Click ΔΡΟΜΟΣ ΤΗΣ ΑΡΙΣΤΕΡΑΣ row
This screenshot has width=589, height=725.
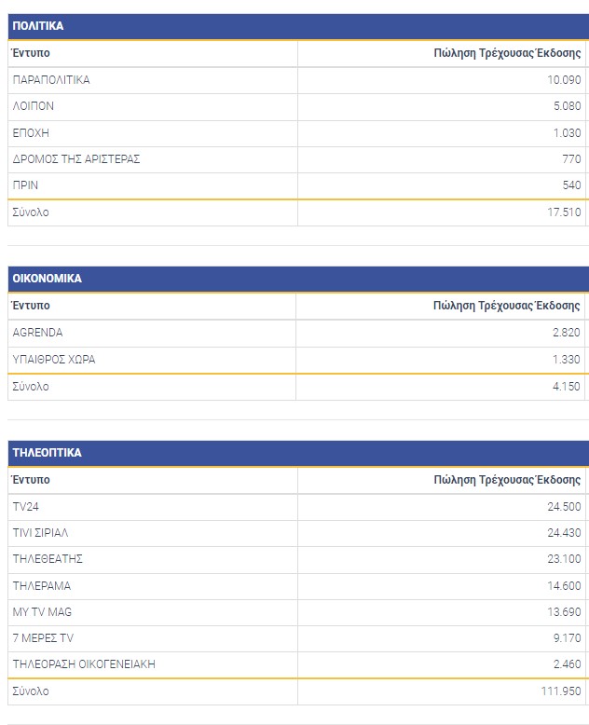click(x=76, y=159)
